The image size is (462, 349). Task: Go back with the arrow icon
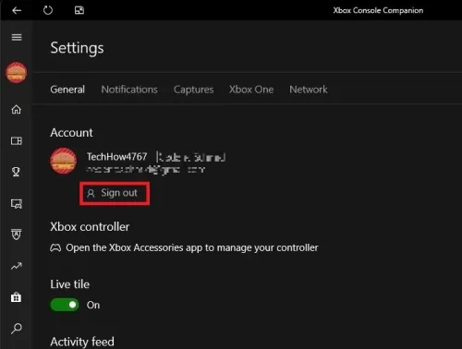(x=17, y=10)
